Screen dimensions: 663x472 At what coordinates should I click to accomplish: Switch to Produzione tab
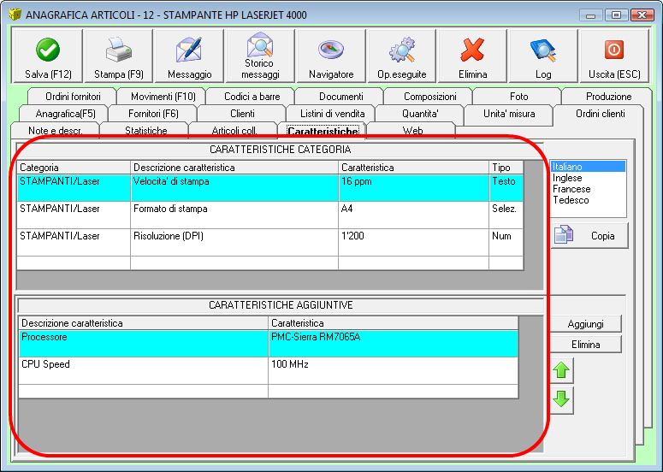608,97
